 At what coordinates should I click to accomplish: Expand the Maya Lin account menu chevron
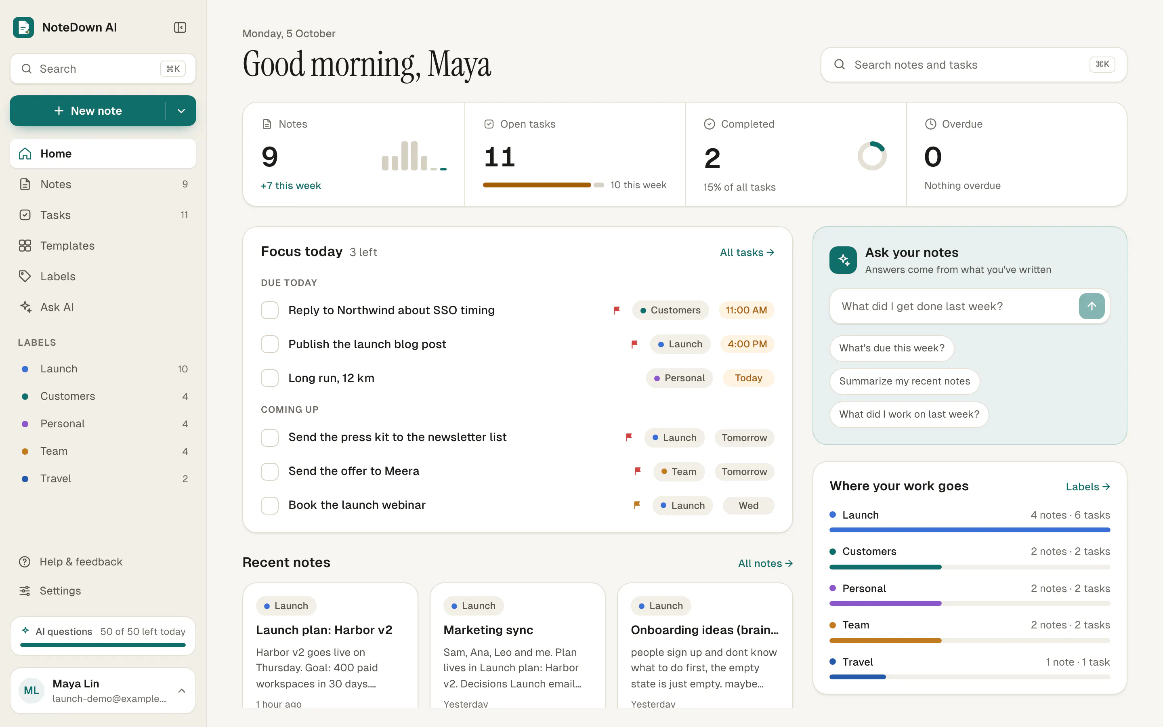[182, 691]
